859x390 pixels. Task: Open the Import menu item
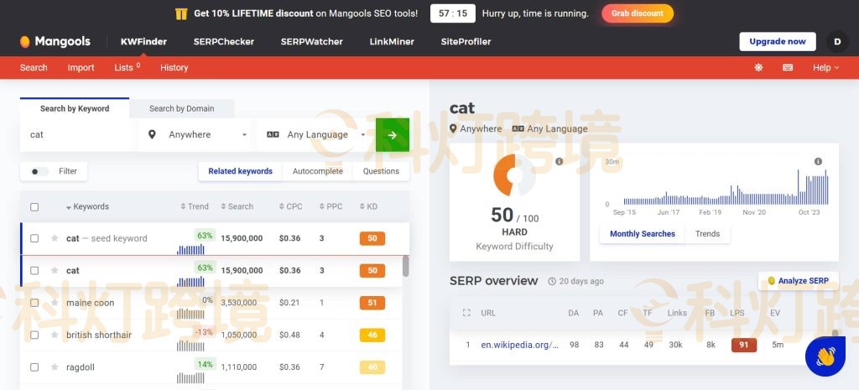(81, 67)
